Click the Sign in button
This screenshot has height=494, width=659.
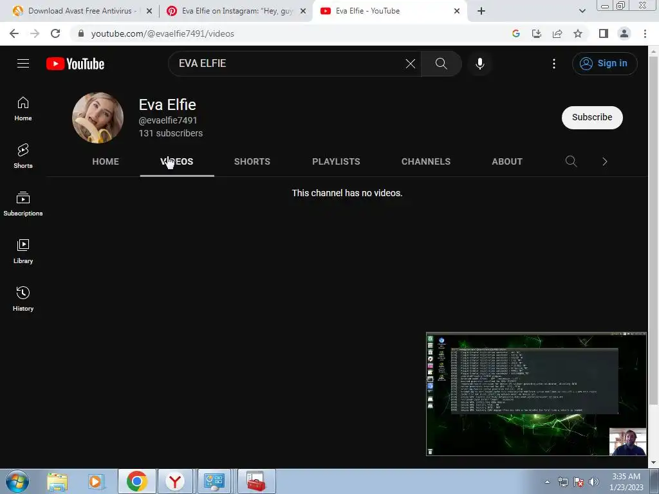point(604,64)
